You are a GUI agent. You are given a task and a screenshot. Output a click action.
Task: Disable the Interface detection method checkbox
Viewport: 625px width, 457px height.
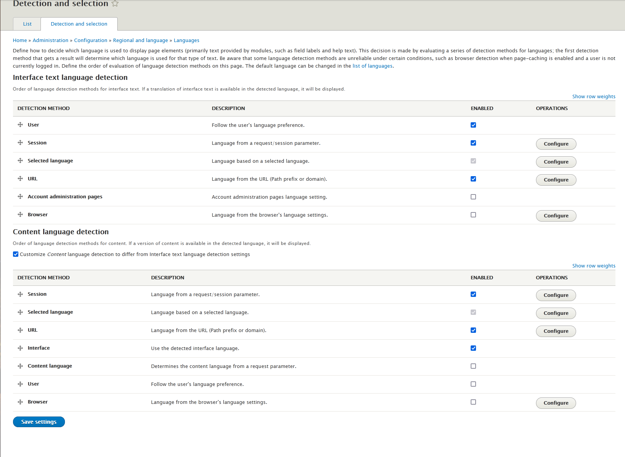[473, 348]
